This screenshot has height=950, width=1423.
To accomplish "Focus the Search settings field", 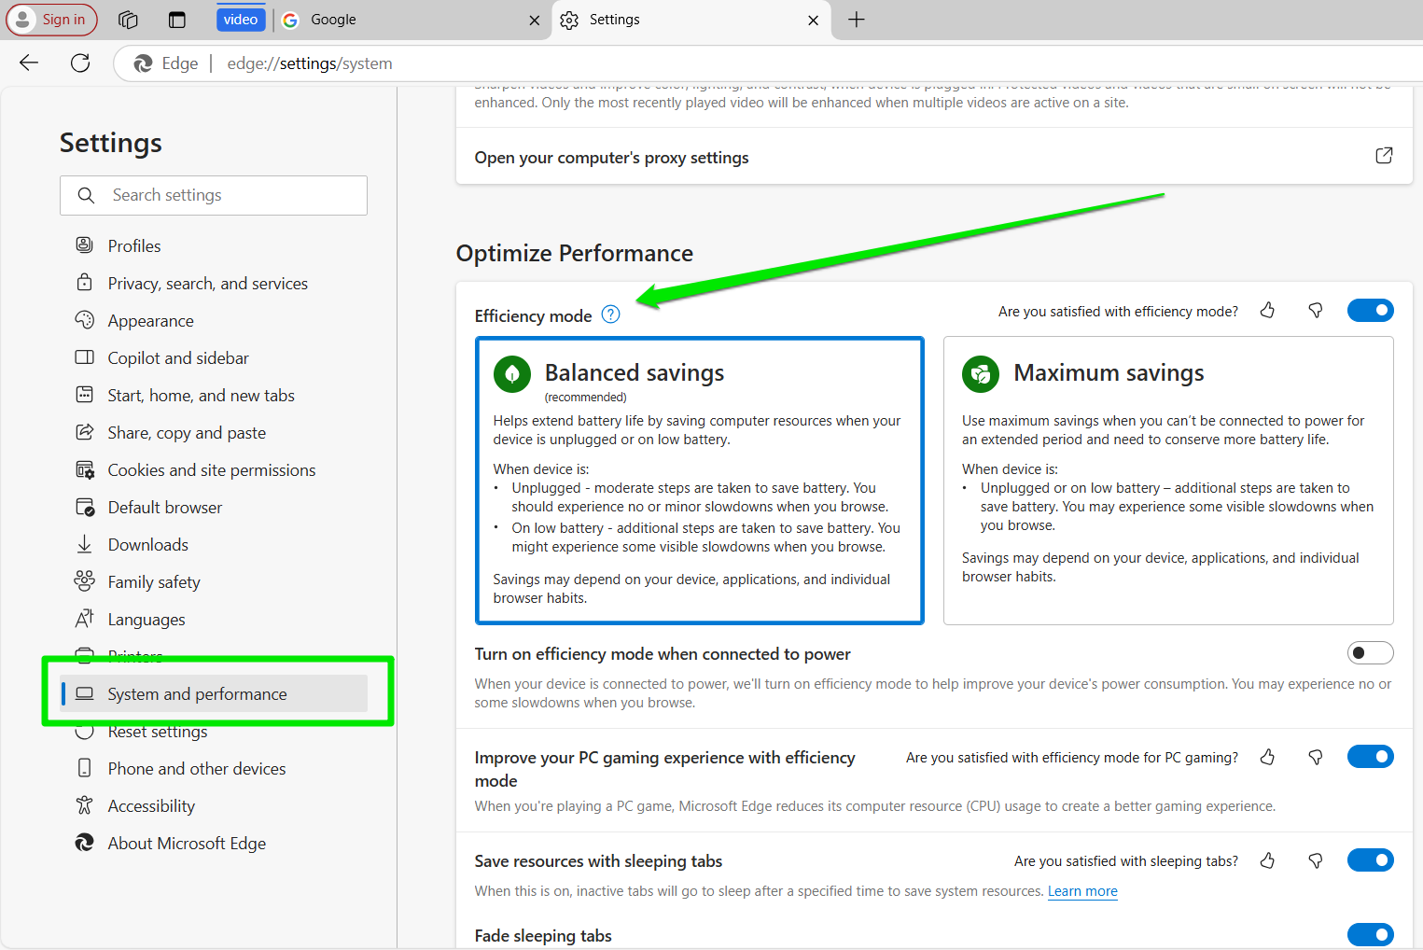I will (214, 195).
